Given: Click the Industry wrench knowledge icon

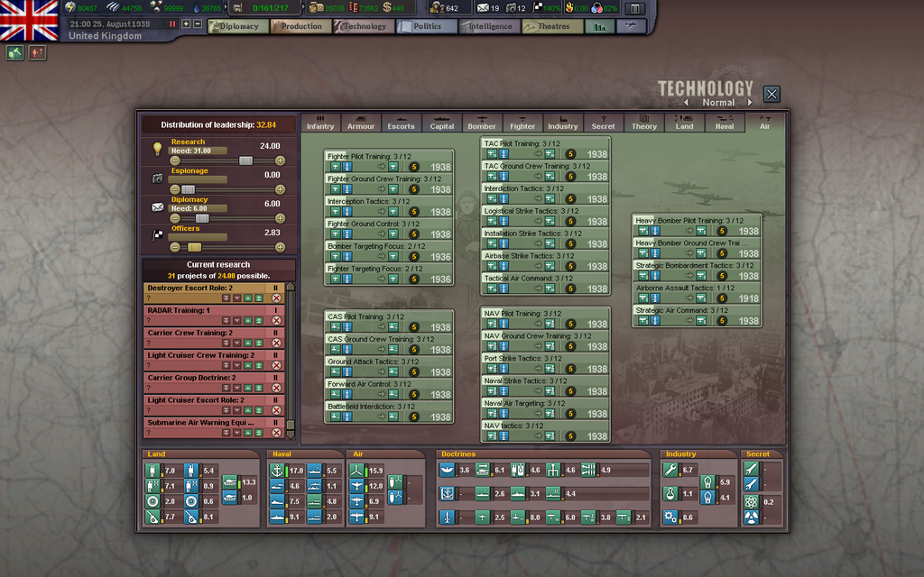Looking at the screenshot, I should 670,470.
